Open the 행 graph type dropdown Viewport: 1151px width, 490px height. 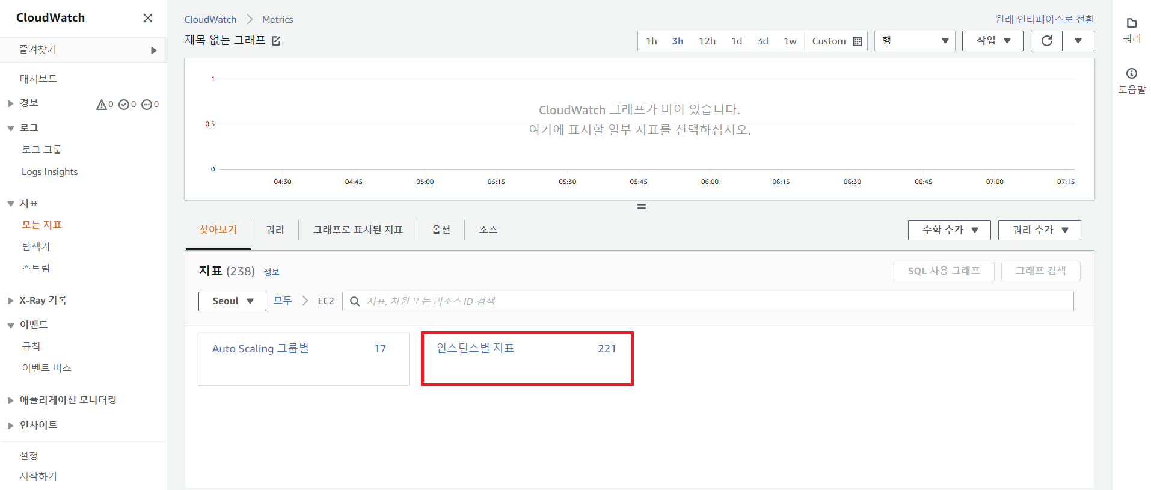tap(915, 41)
